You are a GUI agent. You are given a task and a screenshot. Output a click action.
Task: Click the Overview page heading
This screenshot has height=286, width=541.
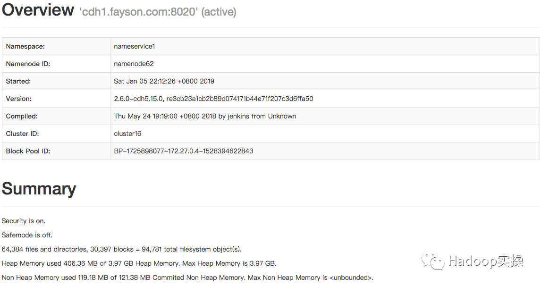tap(38, 10)
